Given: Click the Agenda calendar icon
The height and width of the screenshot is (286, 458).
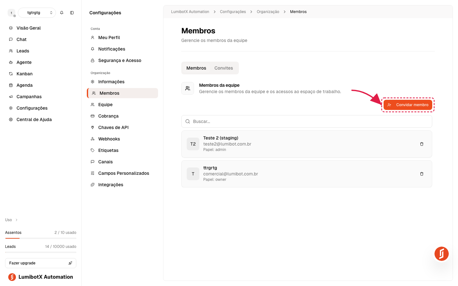Looking at the screenshot, I should tap(11, 85).
